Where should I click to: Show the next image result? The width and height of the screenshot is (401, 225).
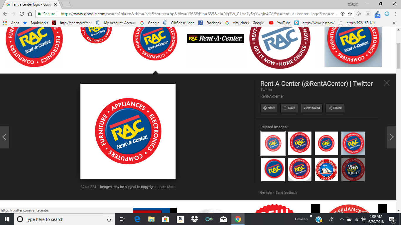[x=392, y=137]
